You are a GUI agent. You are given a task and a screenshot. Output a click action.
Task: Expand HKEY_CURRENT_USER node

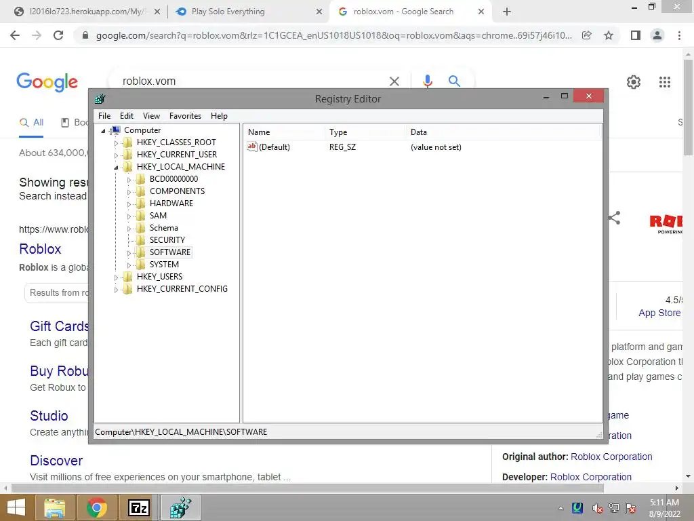pos(116,155)
